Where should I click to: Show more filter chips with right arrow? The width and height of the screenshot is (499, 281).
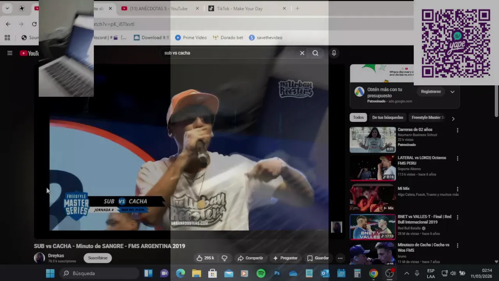click(453, 118)
